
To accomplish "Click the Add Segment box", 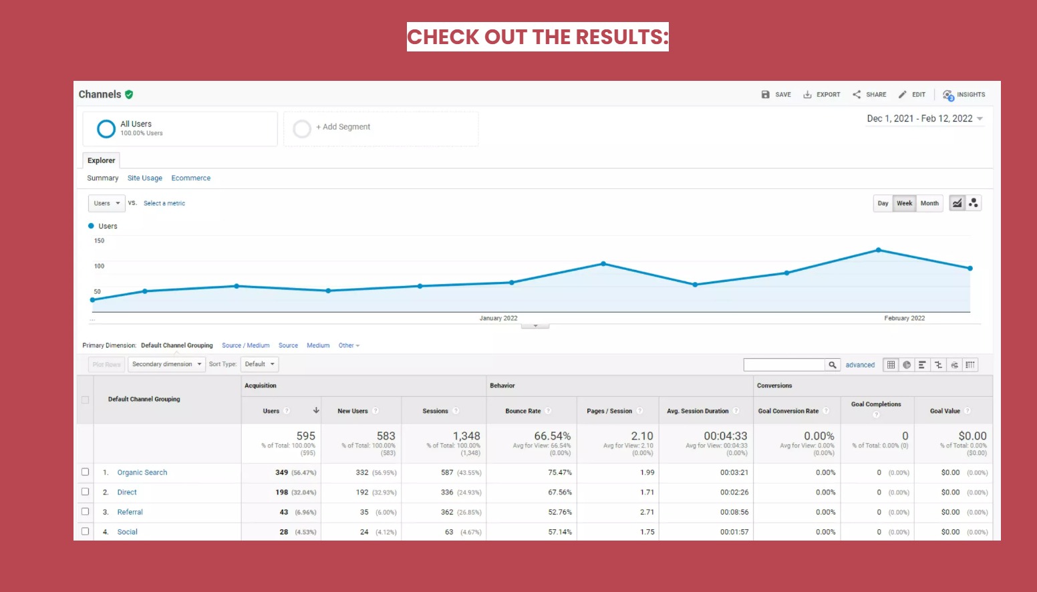I will (x=381, y=129).
